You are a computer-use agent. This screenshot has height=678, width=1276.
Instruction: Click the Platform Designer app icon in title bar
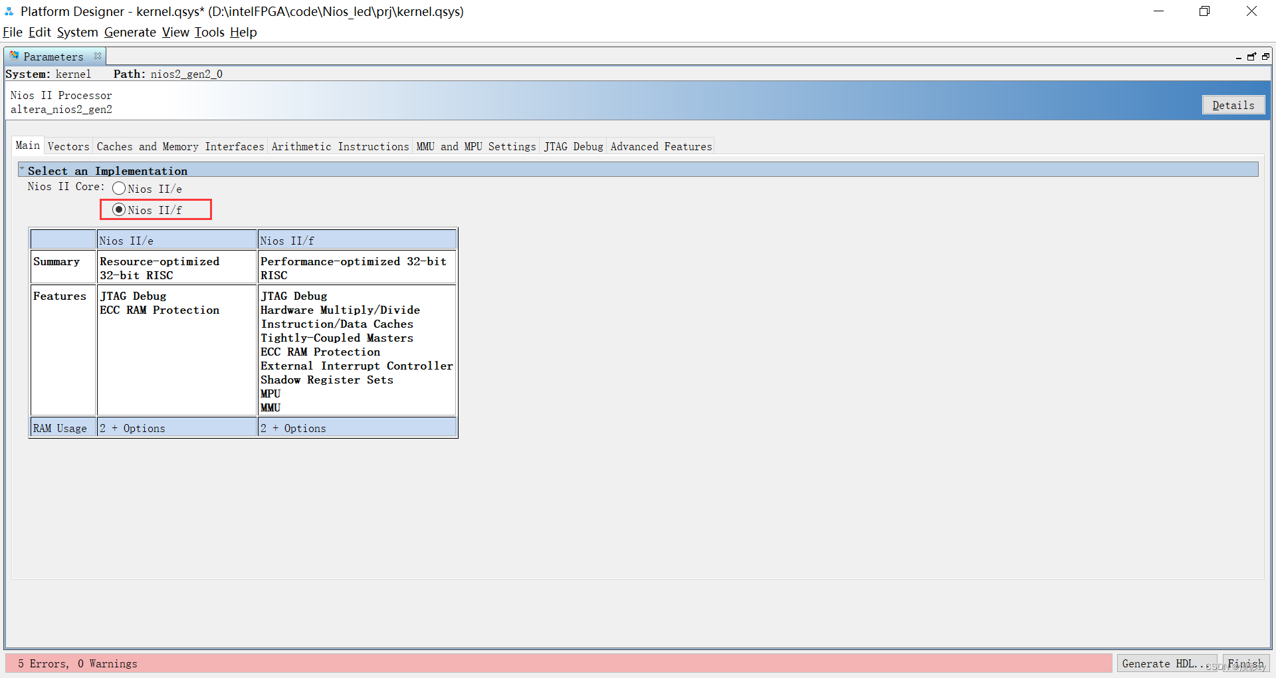tap(9, 11)
